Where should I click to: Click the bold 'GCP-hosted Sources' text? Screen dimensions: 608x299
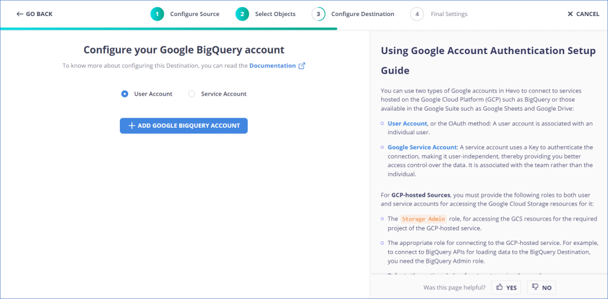pos(421,195)
